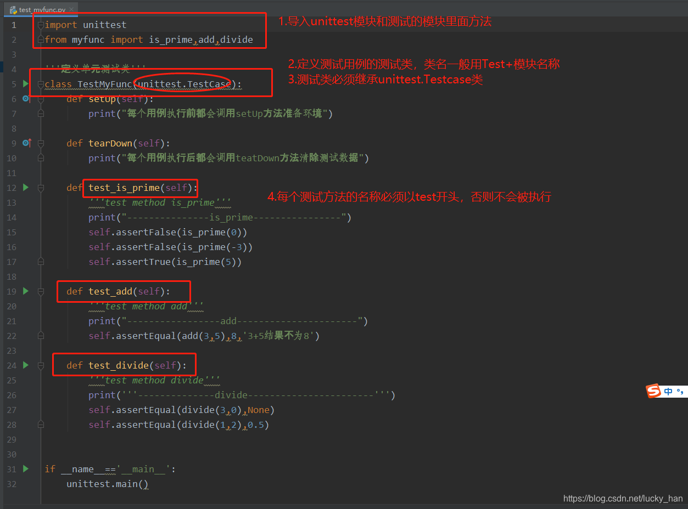Click the fold end marker on line 22
Viewport: 688px width, 509px height.
pos(41,336)
